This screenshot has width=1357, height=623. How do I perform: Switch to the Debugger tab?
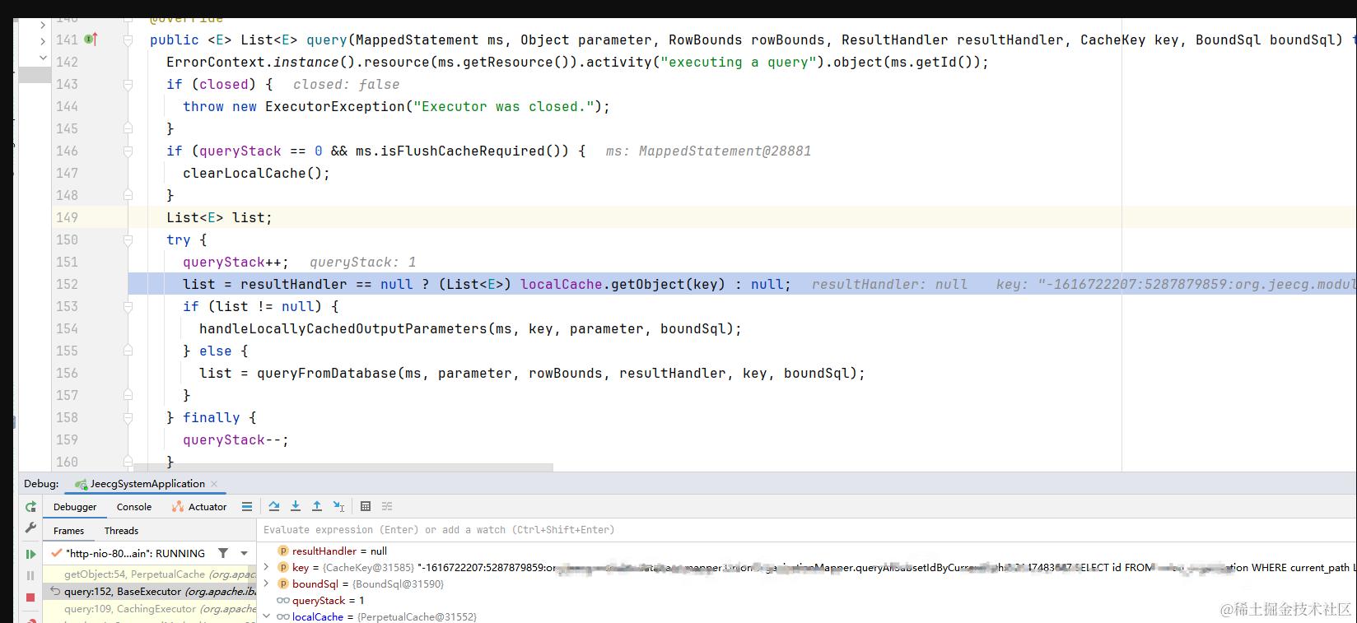75,507
